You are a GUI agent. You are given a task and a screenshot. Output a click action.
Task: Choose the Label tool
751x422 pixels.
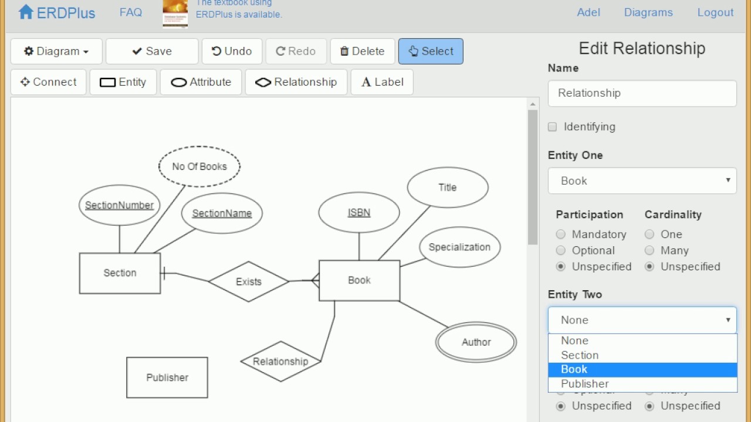click(x=381, y=82)
